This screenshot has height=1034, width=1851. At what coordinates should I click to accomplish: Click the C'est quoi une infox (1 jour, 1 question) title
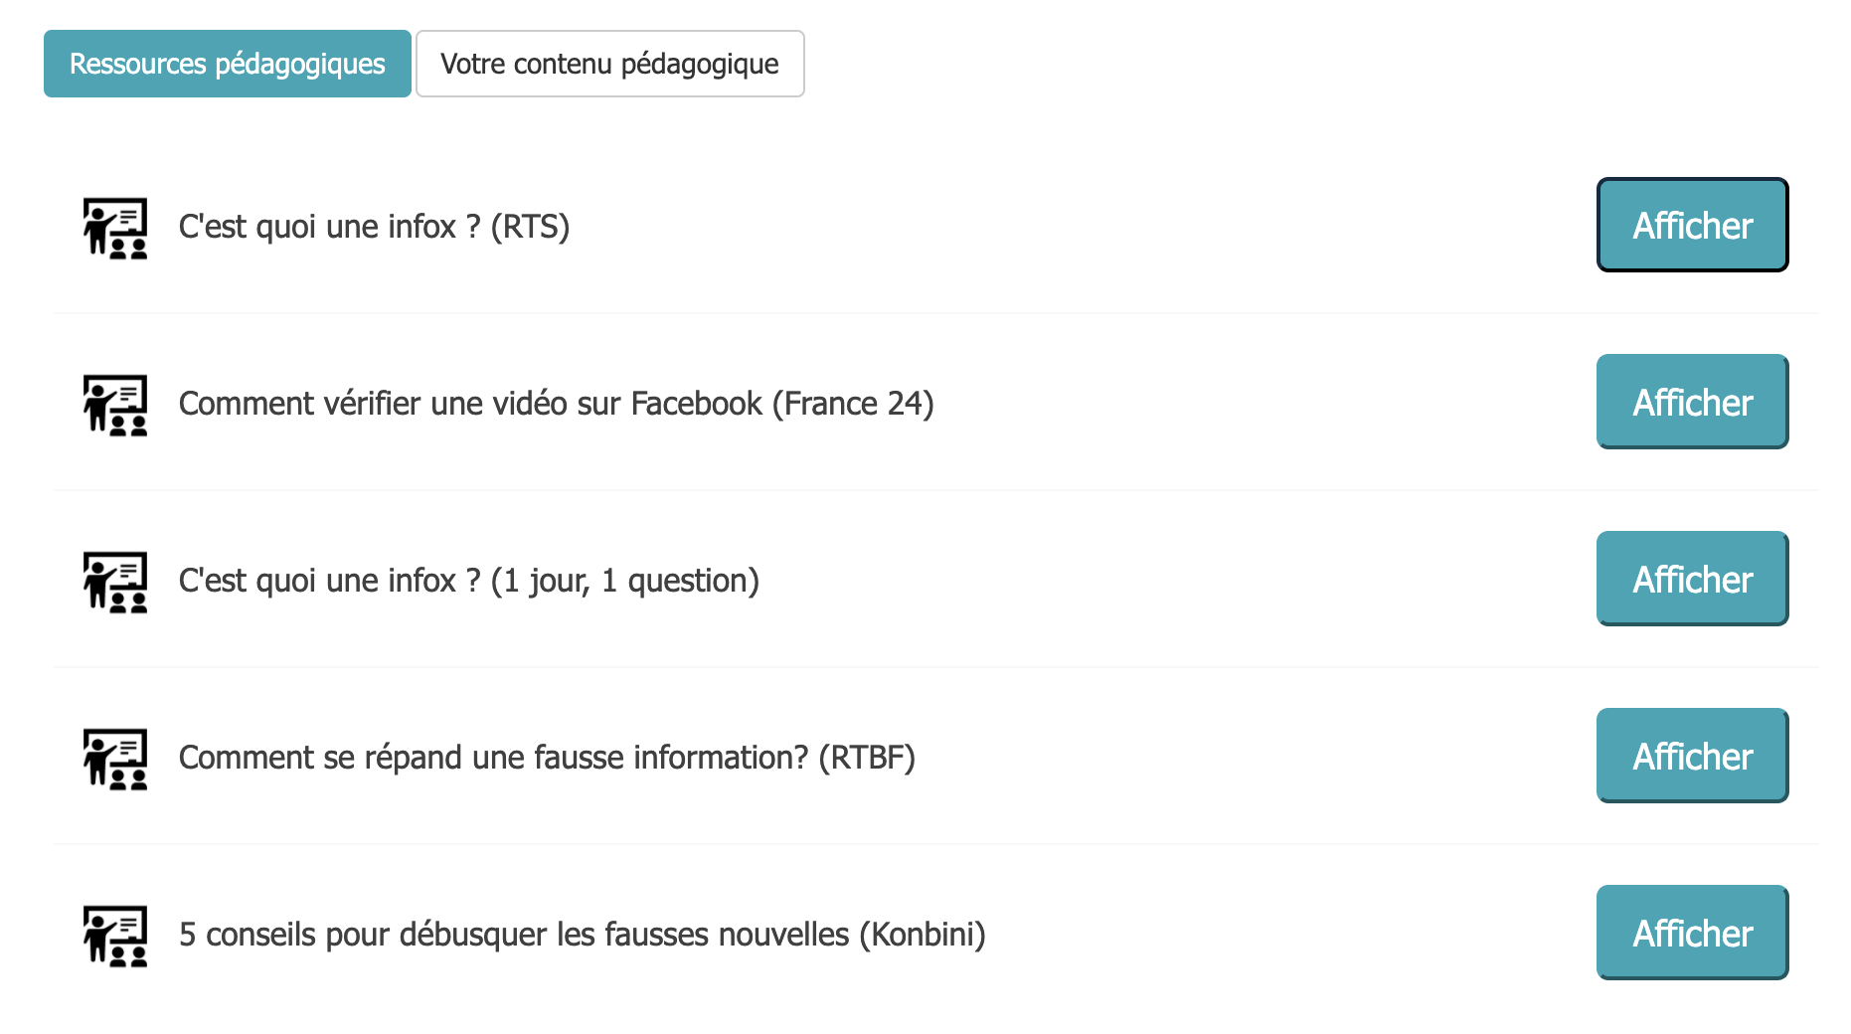(x=469, y=581)
